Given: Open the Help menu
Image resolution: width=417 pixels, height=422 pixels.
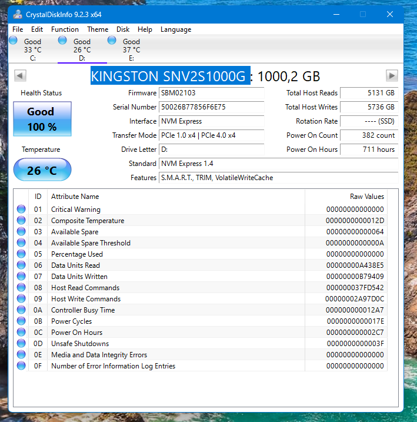Looking at the screenshot, I should pyautogui.click(x=145, y=29).
